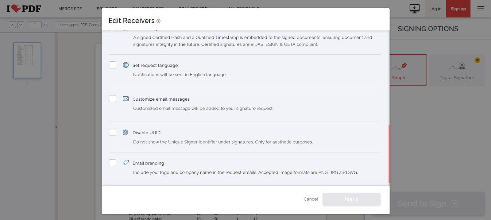Enable Customize email messages checkbox
This screenshot has width=491, height=220.
click(112, 98)
